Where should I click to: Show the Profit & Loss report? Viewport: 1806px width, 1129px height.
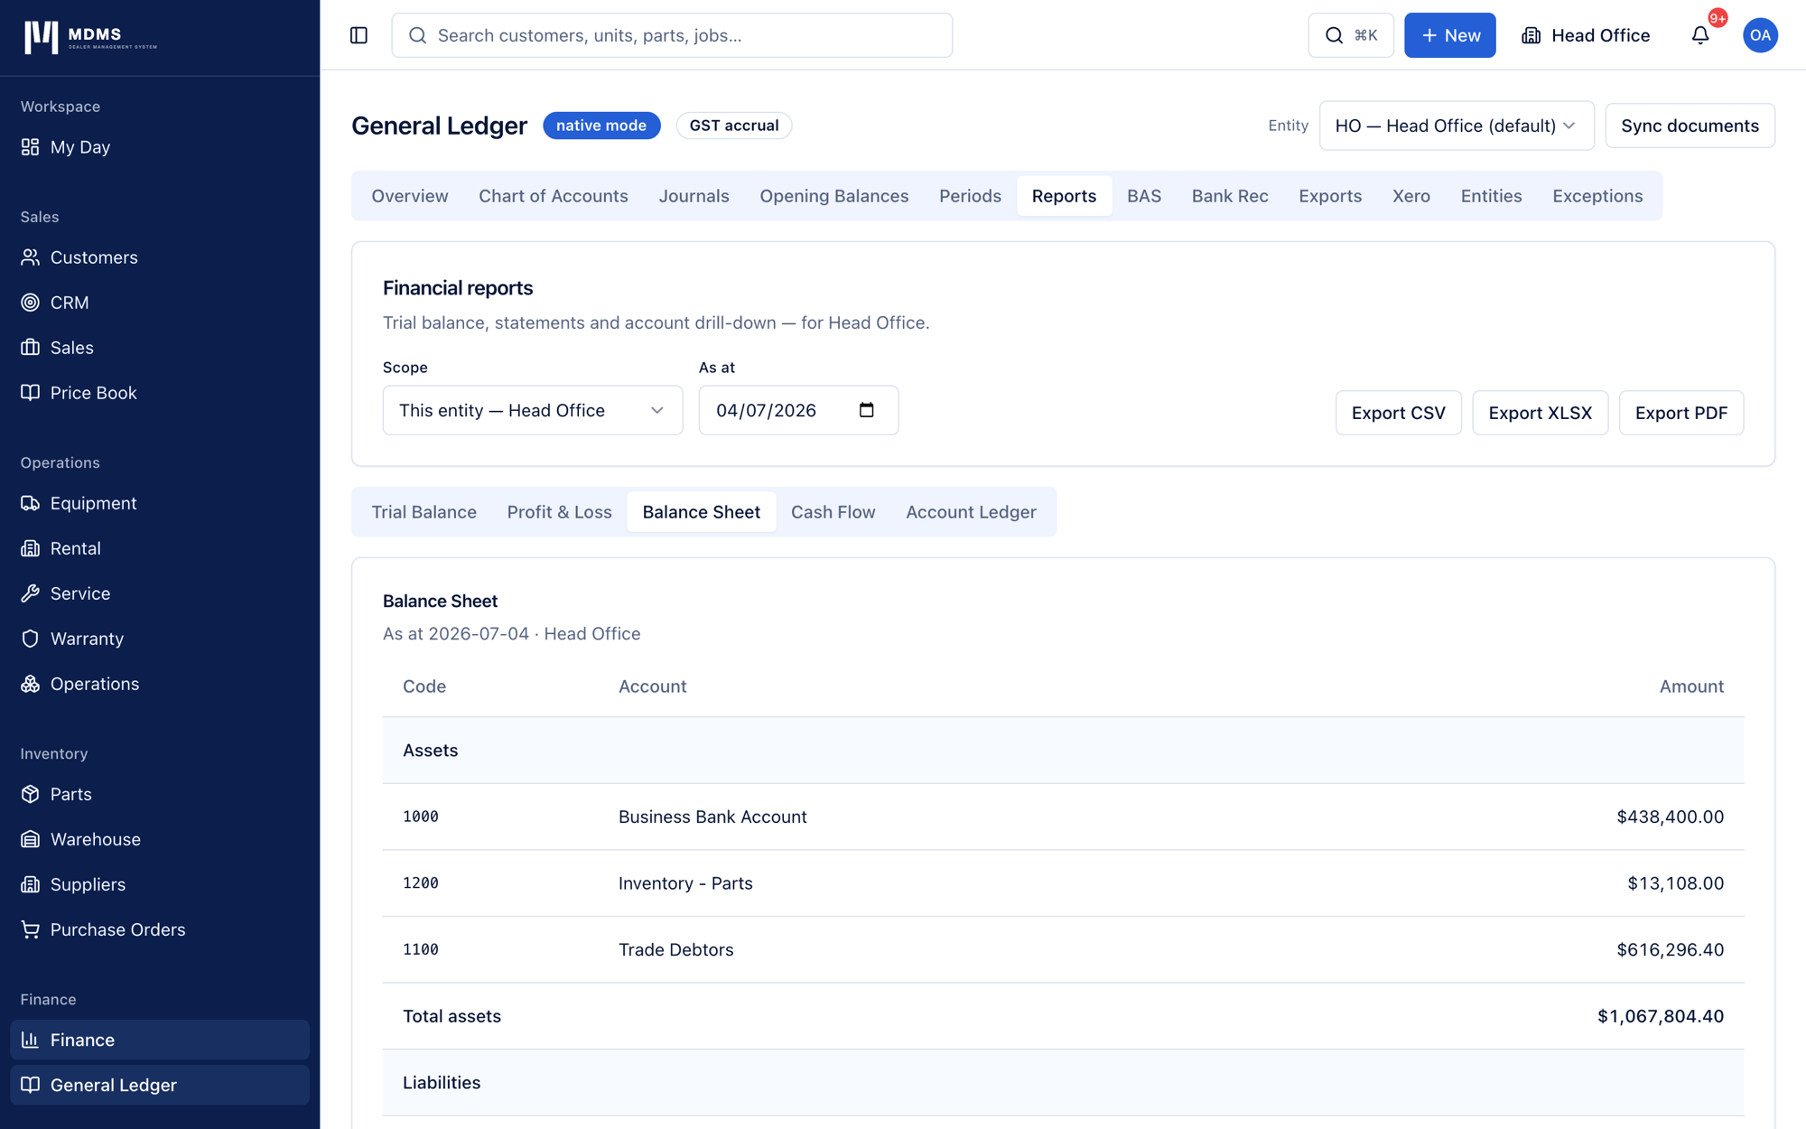560,512
